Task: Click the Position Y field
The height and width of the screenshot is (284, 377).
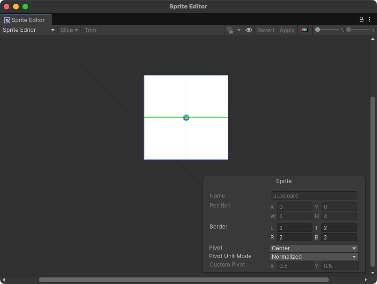Action: pos(339,207)
